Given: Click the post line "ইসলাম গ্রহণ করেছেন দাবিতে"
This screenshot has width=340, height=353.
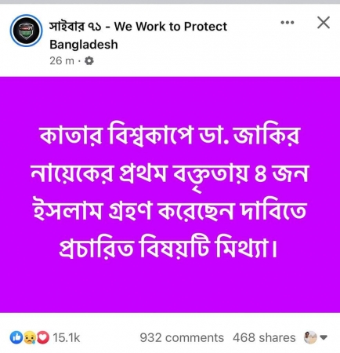Looking at the screenshot, I should click(170, 211).
